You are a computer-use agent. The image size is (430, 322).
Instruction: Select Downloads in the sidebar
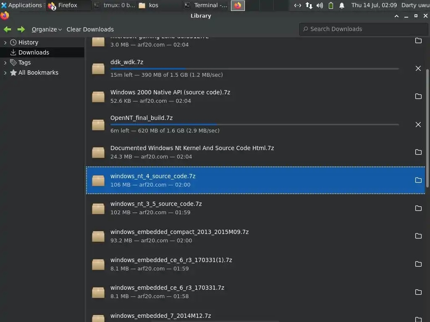[34, 52]
